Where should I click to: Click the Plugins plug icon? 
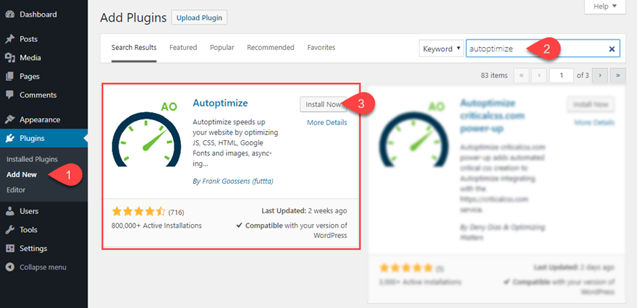coord(10,138)
